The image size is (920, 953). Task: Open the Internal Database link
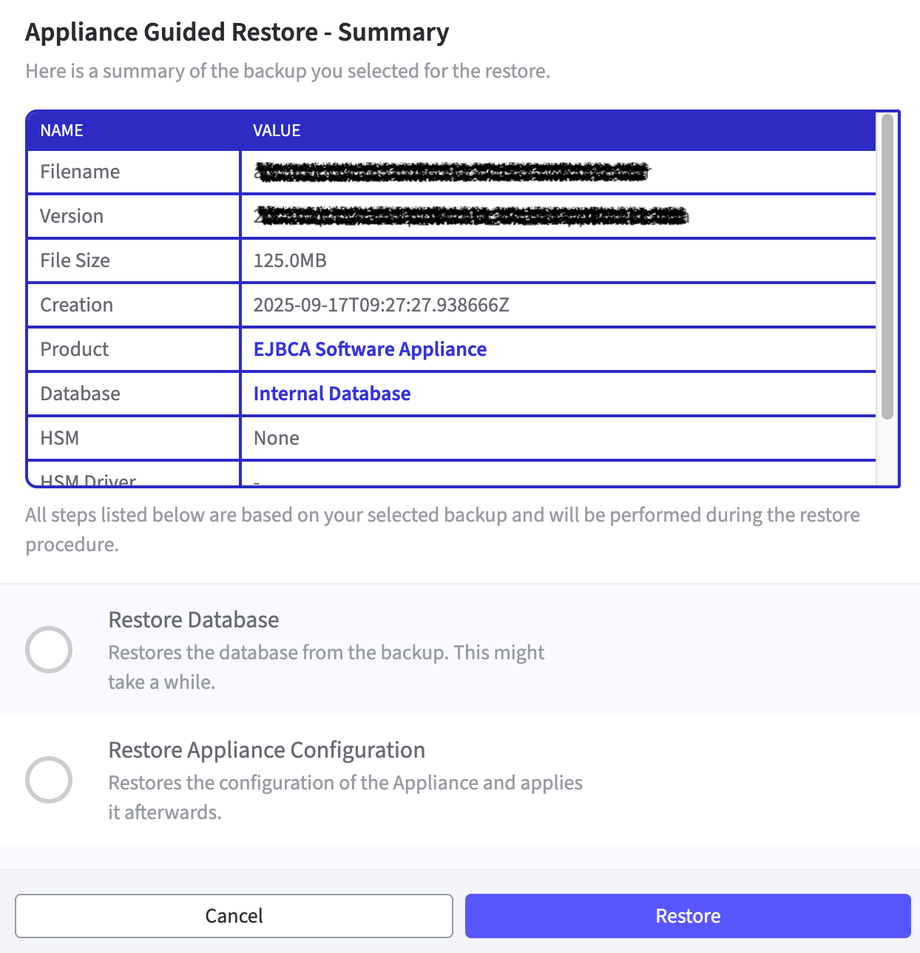tap(331, 393)
